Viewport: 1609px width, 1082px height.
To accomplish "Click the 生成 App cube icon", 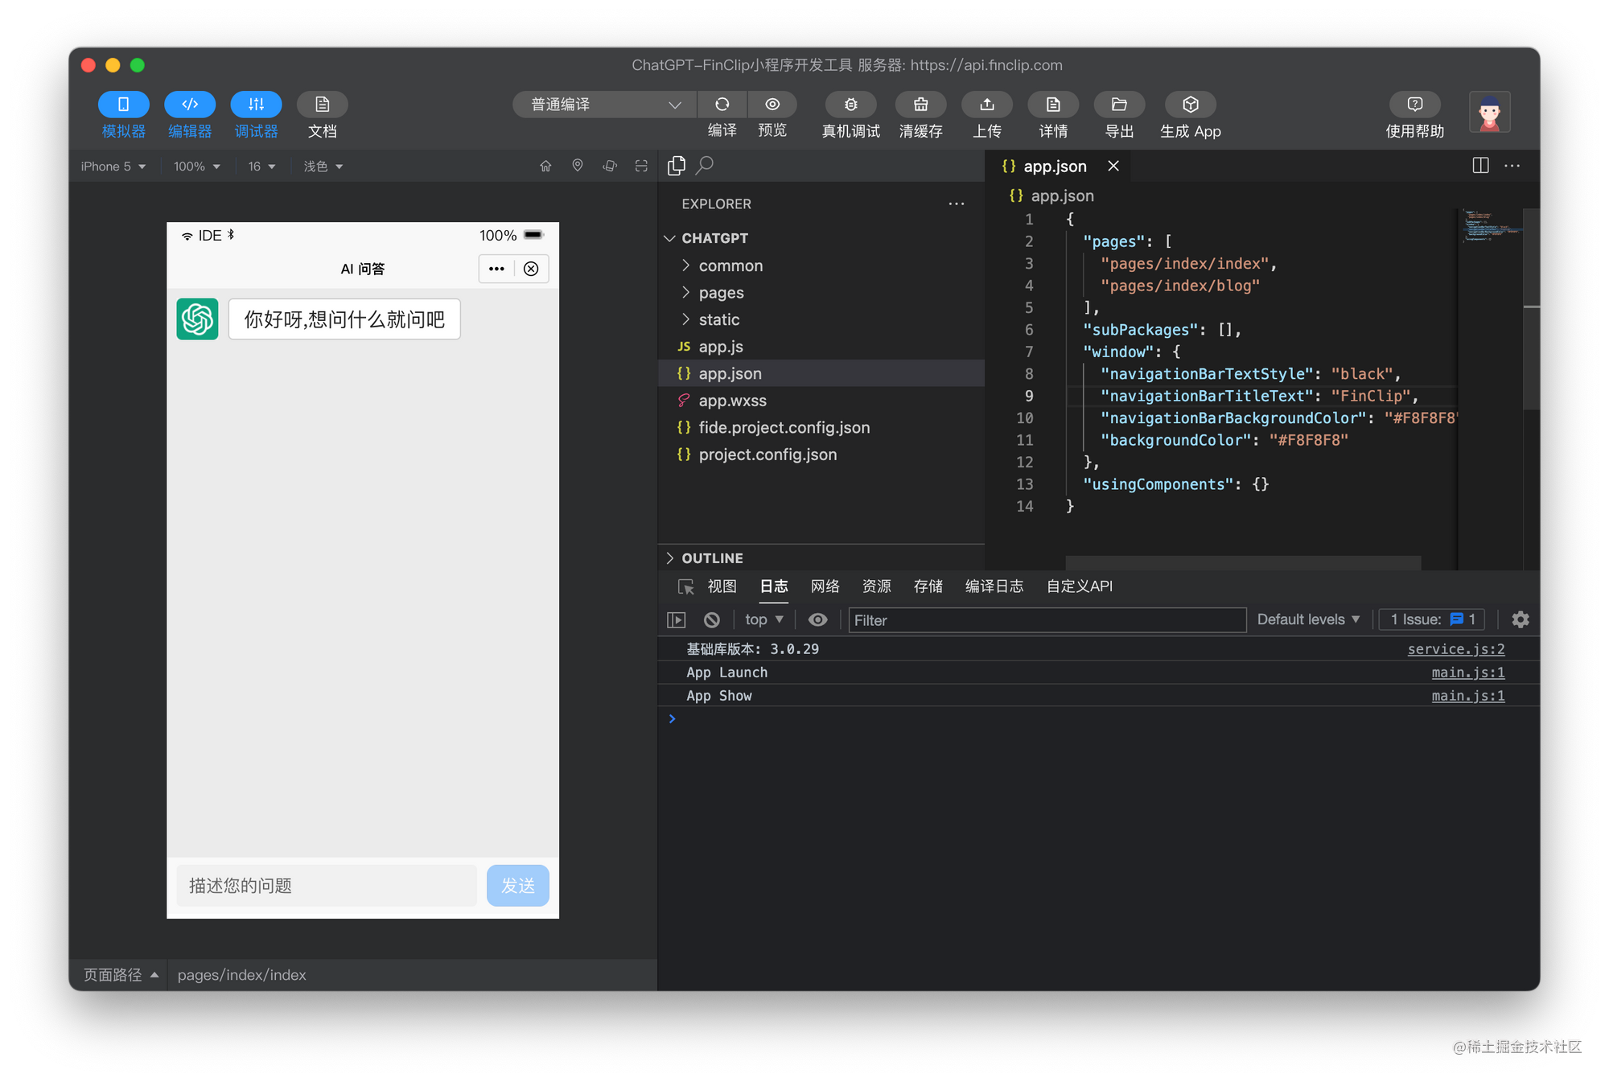I will click(x=1191, y=105).
